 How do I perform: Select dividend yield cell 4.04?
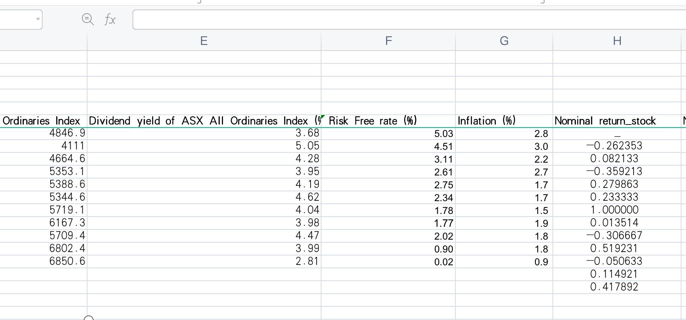point(204,210)
